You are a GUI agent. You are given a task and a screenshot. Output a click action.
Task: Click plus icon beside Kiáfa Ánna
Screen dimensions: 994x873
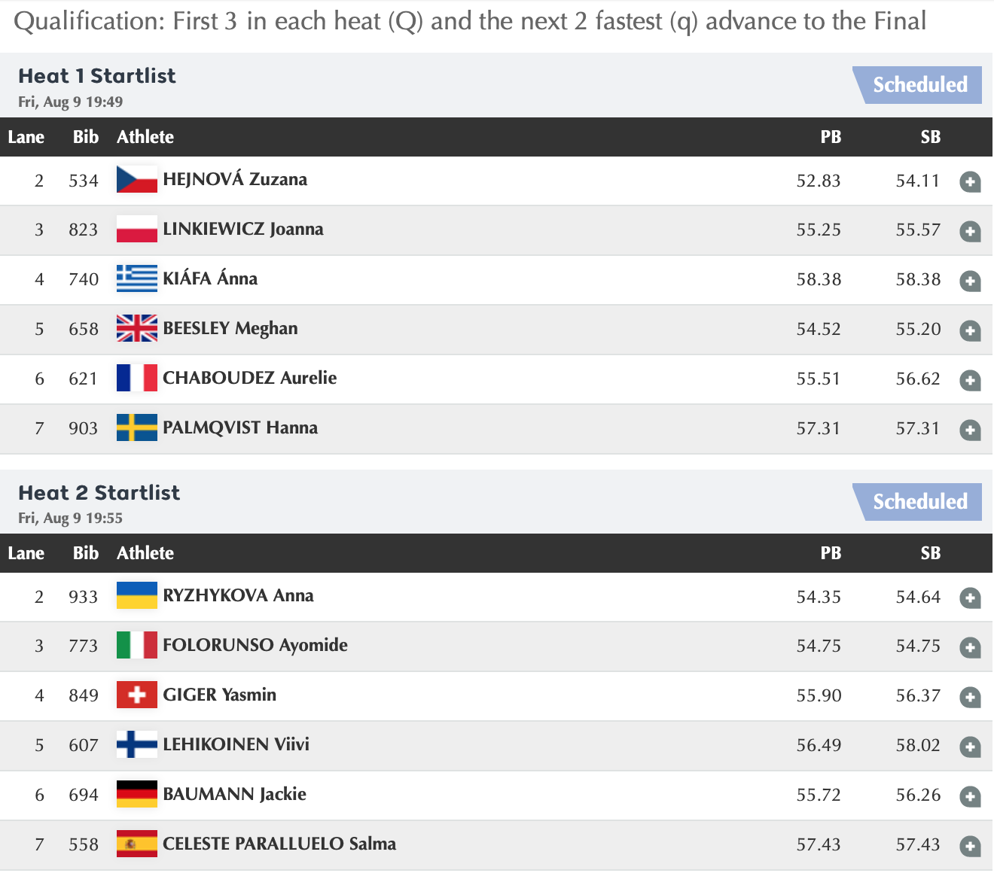point(970,281)
